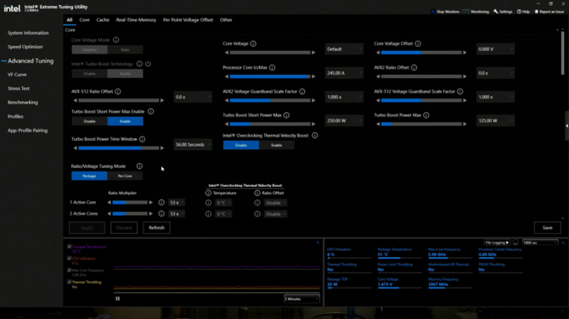Toggle the Thermal Throttling graph checkbox
Image resolution: width=569 pixels, height=319 pixels.
tap(70, 282)
